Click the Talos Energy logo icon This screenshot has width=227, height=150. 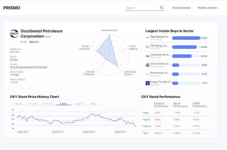148,38
